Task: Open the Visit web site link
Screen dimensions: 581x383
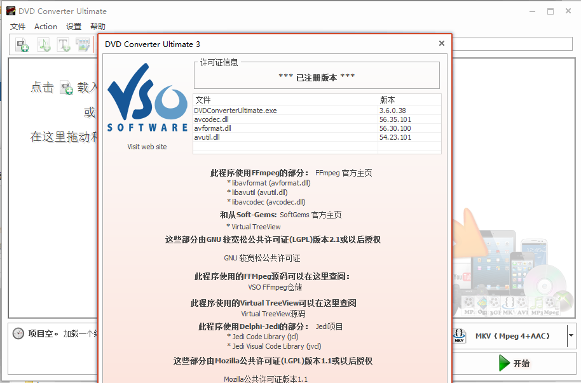Action: (147, 147)
